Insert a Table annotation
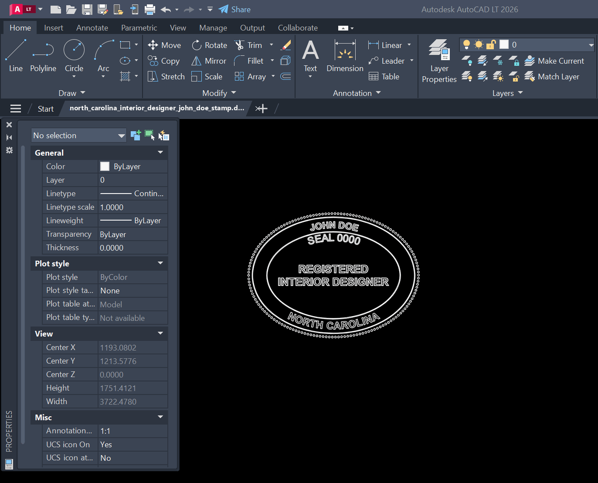 [384, 76]
